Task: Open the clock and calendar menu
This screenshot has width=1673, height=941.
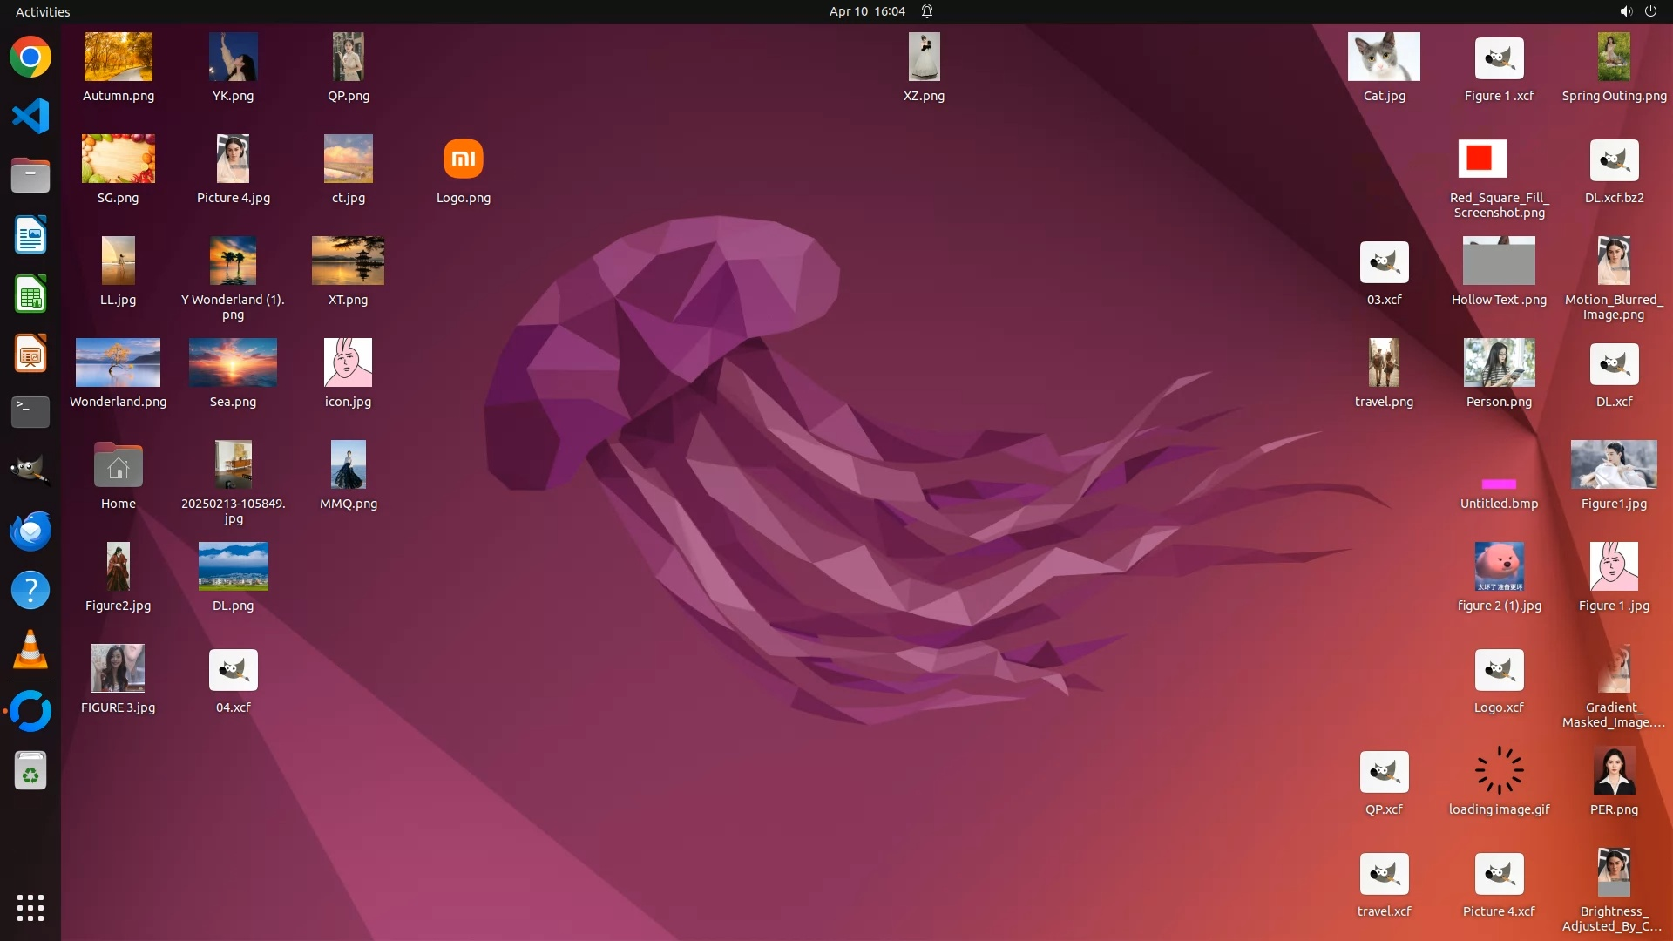Action: (866, 11)
